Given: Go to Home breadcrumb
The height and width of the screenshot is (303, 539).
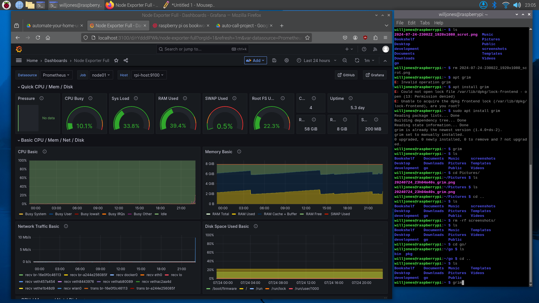Looking at the screenshot, I should click(x=32, y=60).
